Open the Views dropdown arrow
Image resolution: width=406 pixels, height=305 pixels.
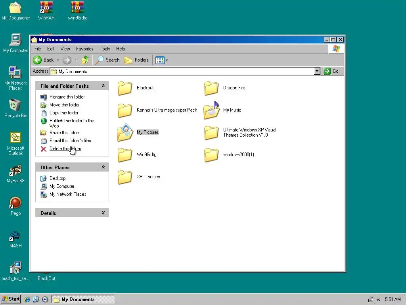pyautogui.click(x=167, y=60)
